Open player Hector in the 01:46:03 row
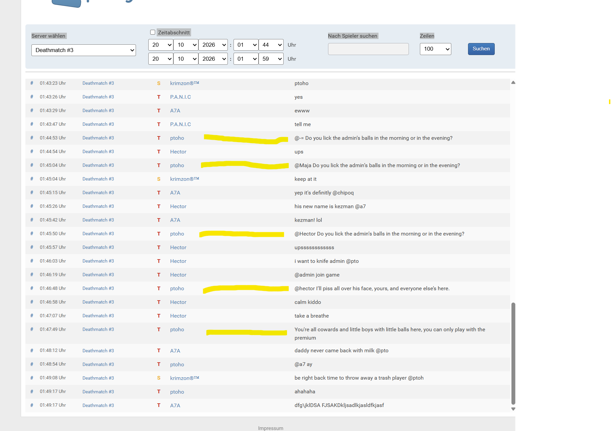The image size is (611, 431). coord(178,261)
